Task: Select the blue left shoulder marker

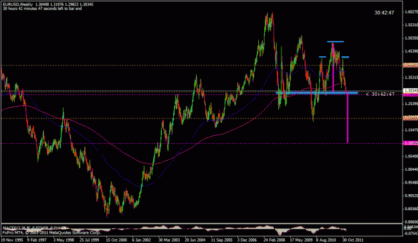Action: click(322, 57)
